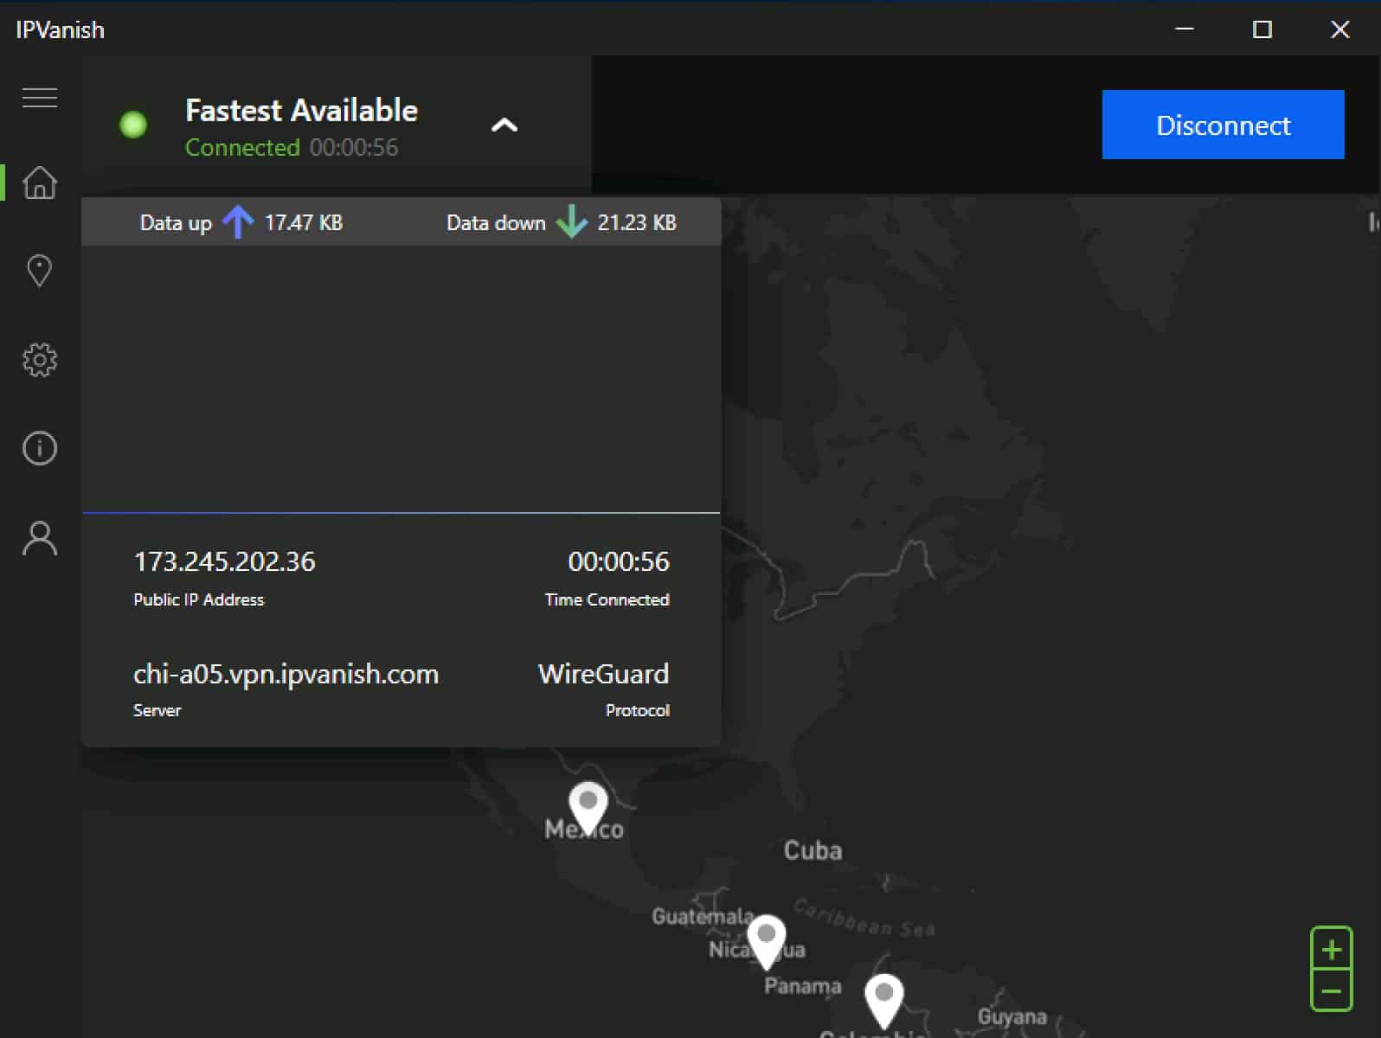This screenshot has height=1038, width=1381.
Task: Collapse the connection details panel
Action: (x=504, y=125)
